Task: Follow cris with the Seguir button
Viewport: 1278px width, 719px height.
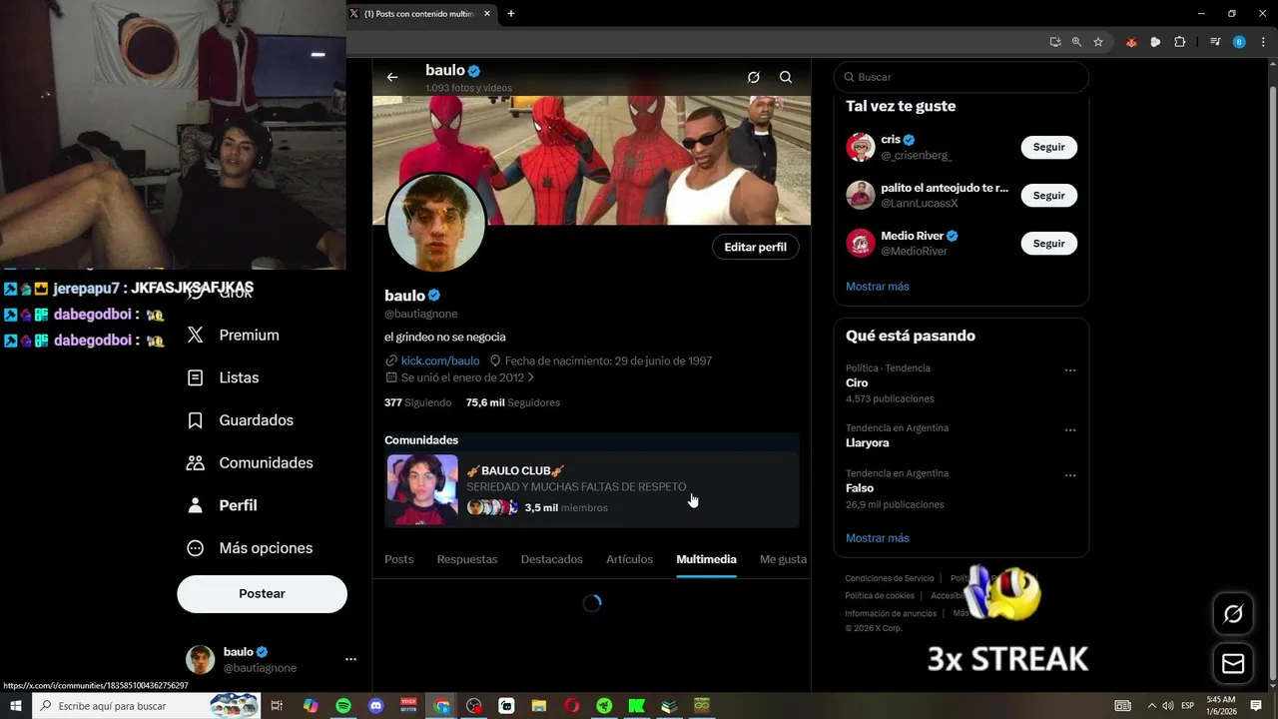Action: coord(1048,147)
